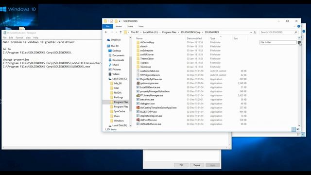Select Windows folder in navigation tree
Screen dimensions: 311x175
117,121
